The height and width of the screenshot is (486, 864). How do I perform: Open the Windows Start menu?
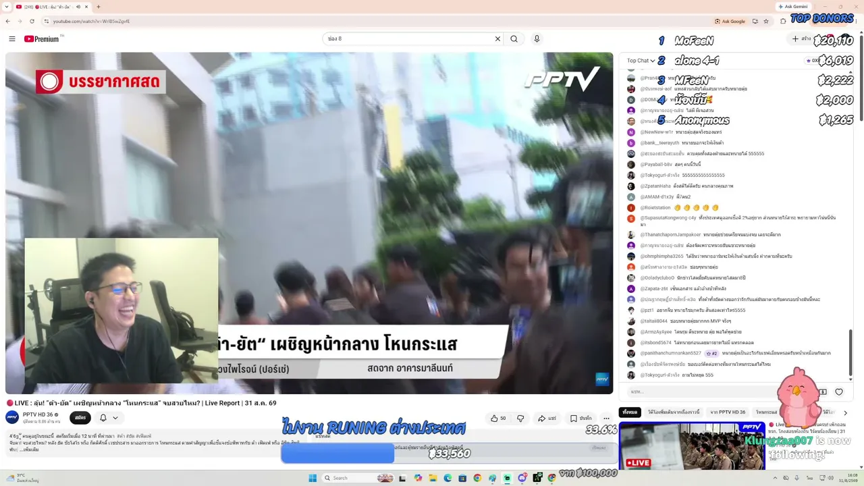(x=313, y=478)
